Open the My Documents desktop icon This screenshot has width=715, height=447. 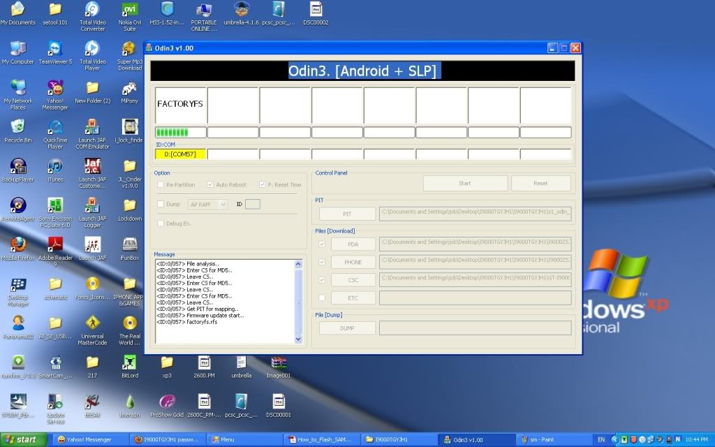coord(17,14)
